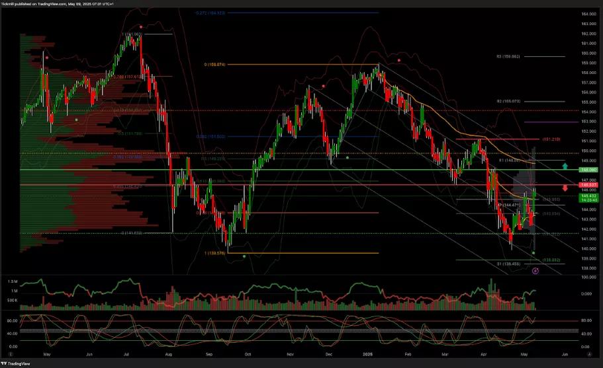The width and height of the screenshot is (603, 368).
Task: Click the S1 (138.455) pivot label
Action: click(508, 264)
